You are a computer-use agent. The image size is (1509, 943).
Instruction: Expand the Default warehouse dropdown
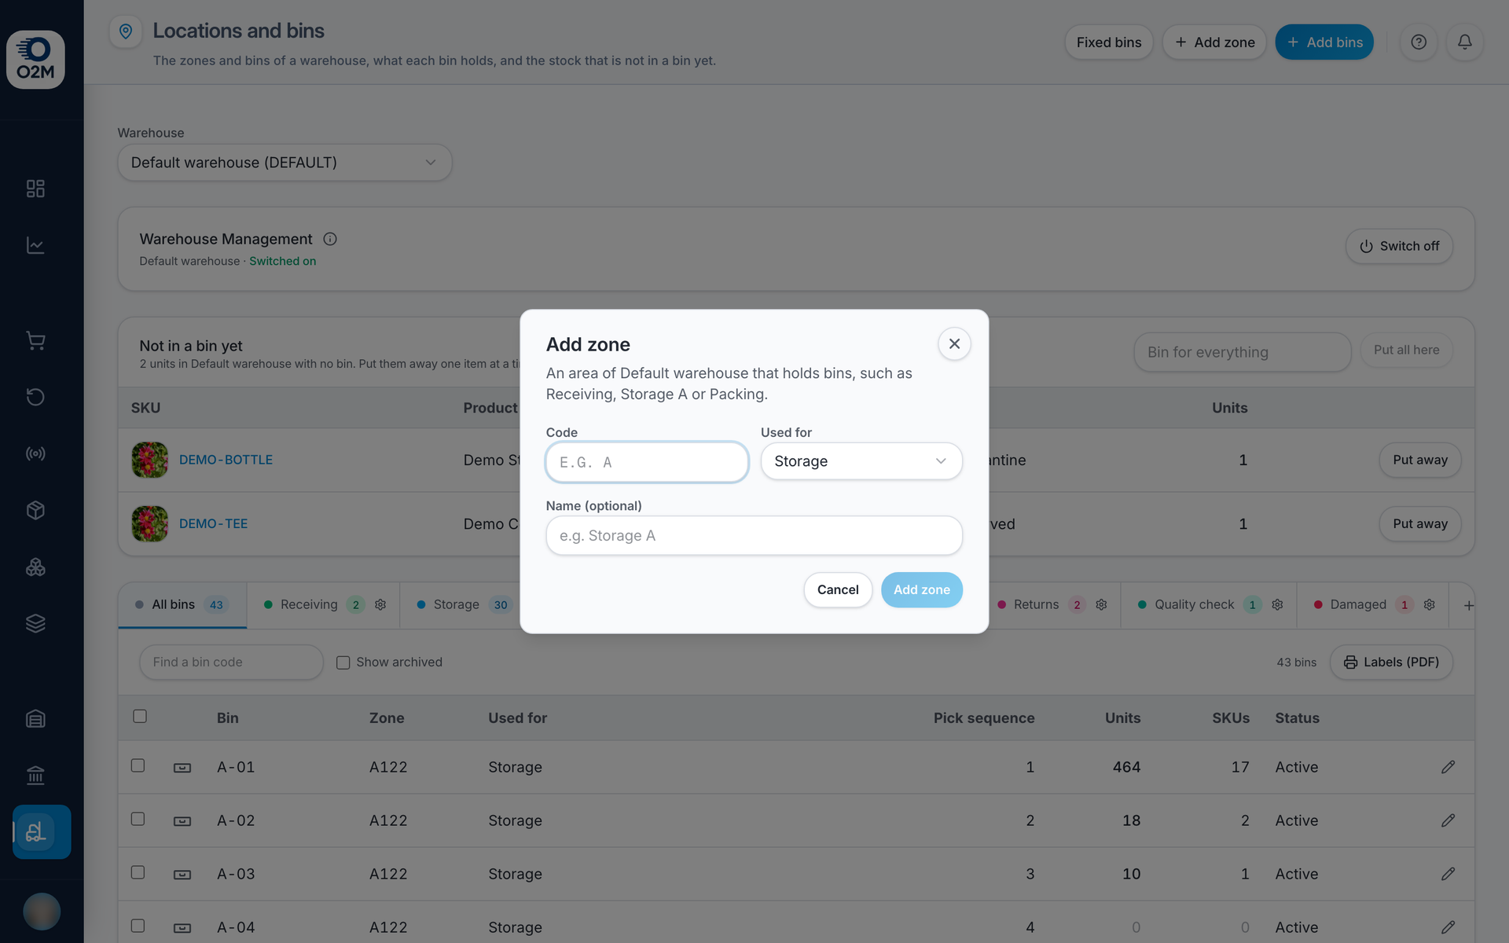pos(285,163)
